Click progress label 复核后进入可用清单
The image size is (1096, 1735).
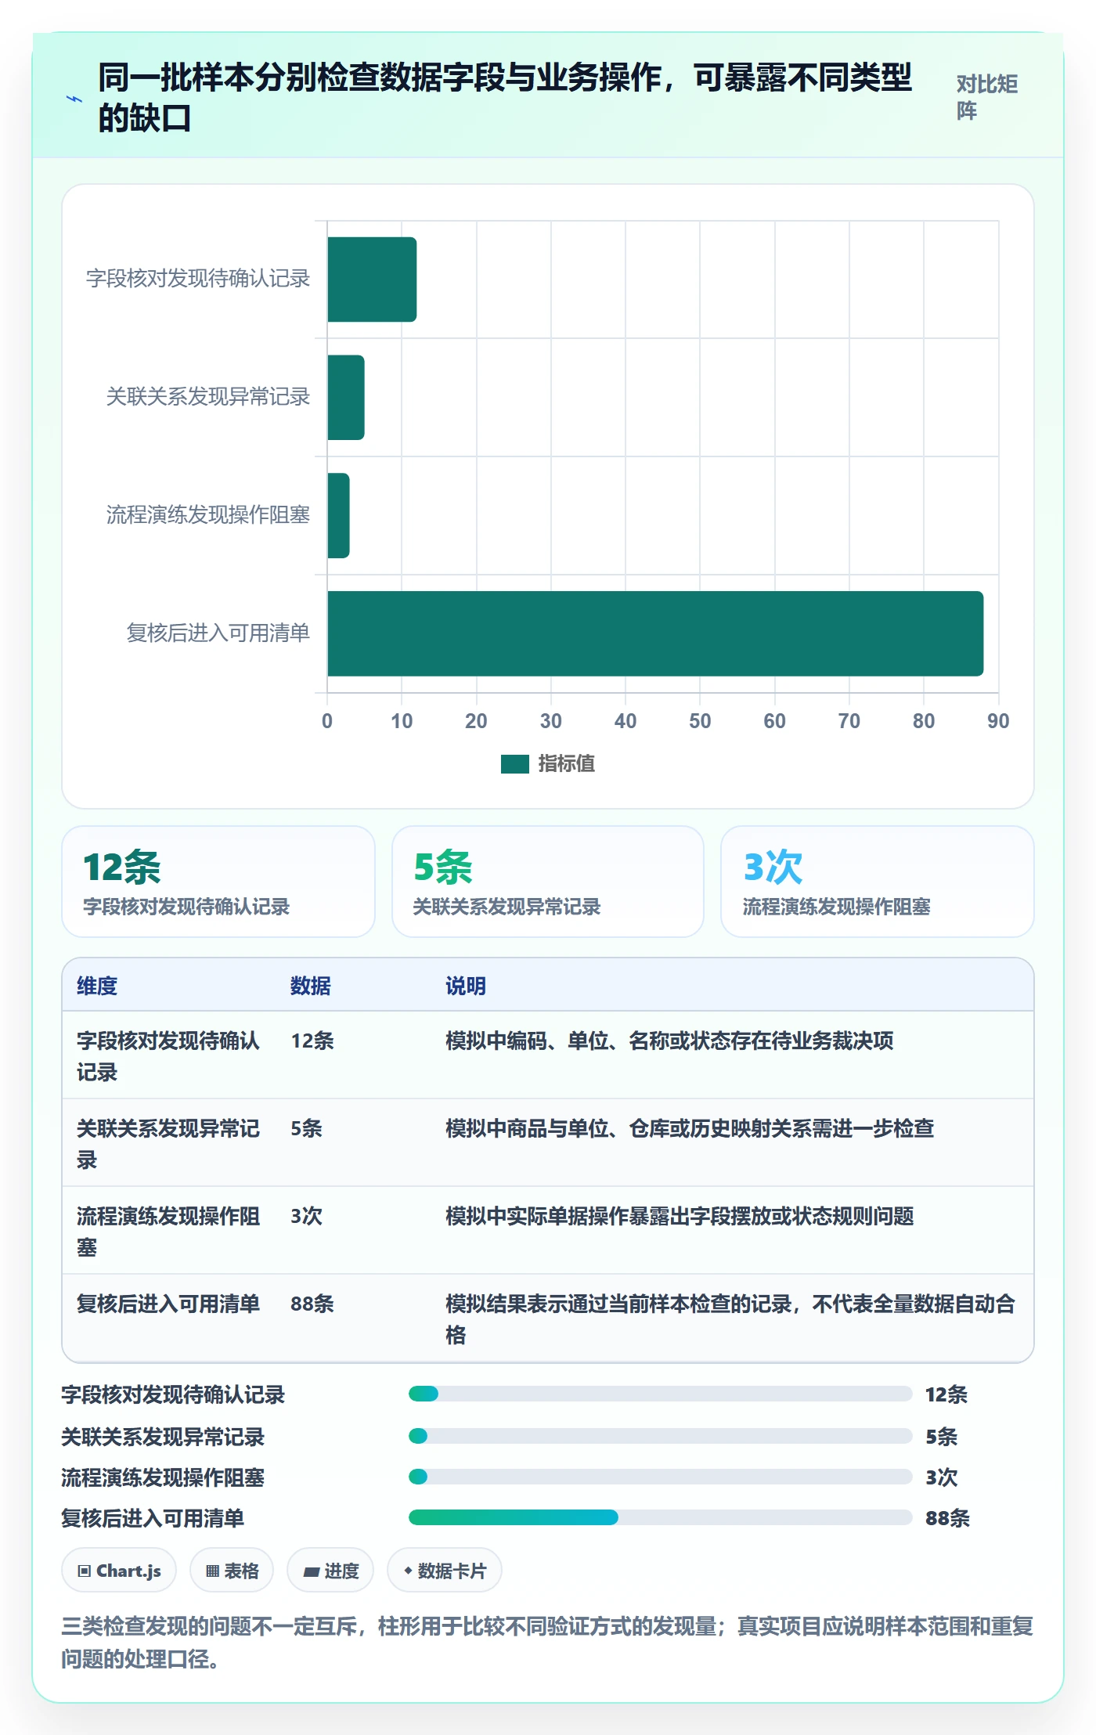(x=153, y=1518)
